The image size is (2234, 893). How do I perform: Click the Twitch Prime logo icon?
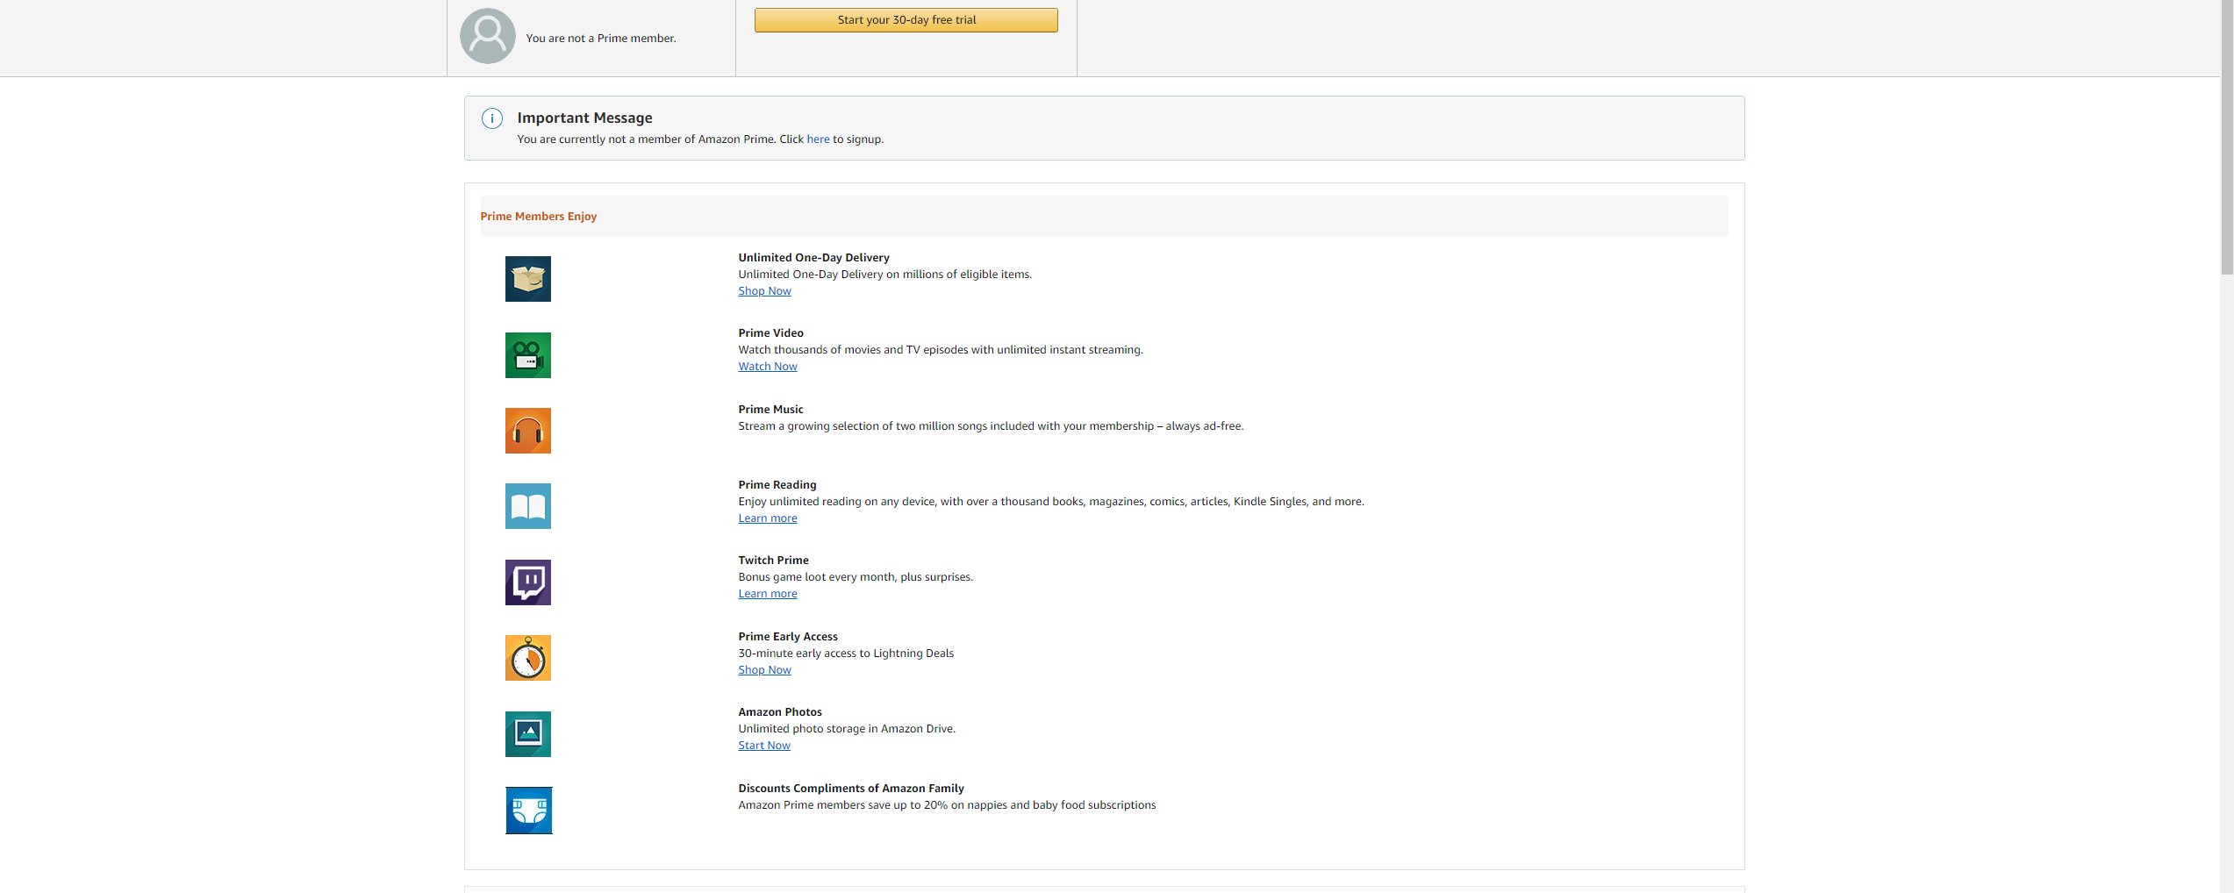click(x=527, y=582)
